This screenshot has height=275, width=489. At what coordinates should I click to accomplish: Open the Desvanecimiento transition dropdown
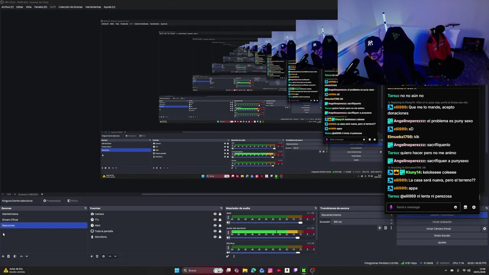356,215
